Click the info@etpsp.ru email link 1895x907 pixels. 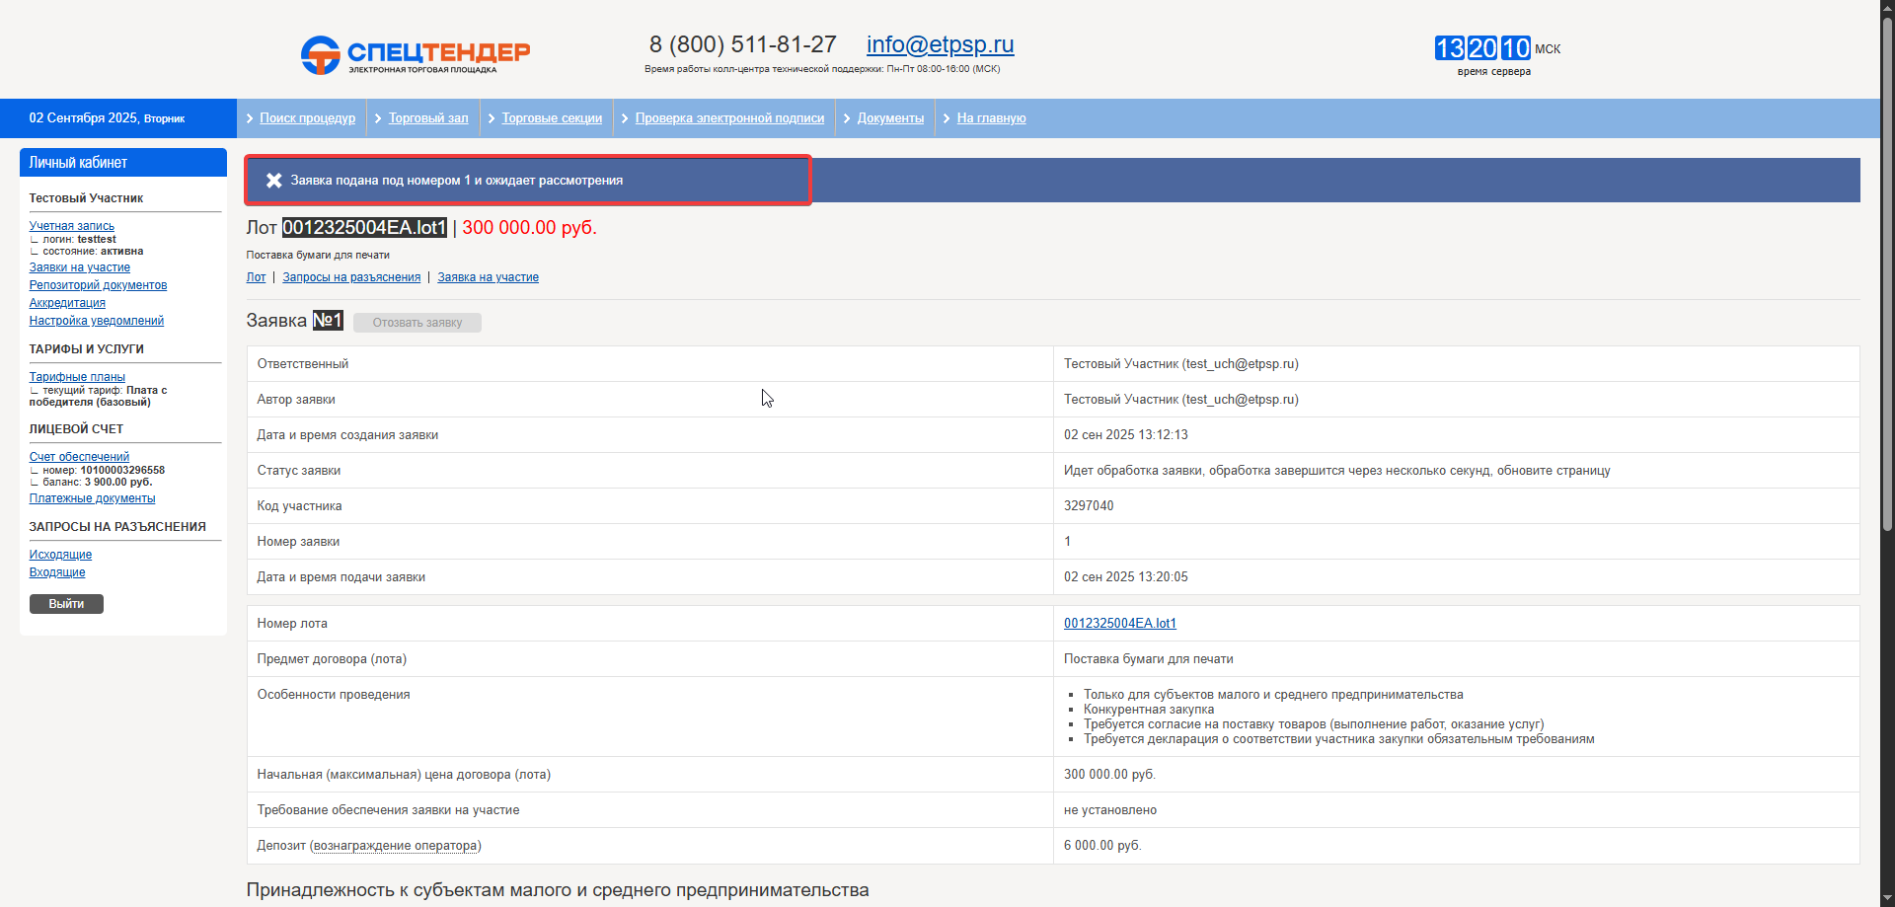[x=940, y=44]
